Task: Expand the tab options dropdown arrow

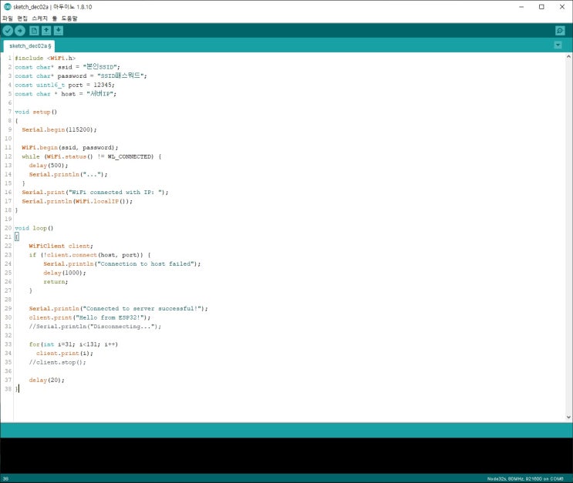Action: 558,45
